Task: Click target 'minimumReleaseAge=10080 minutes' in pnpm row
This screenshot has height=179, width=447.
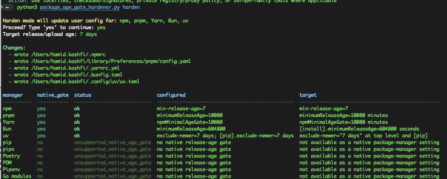Action: click(343, 115)
